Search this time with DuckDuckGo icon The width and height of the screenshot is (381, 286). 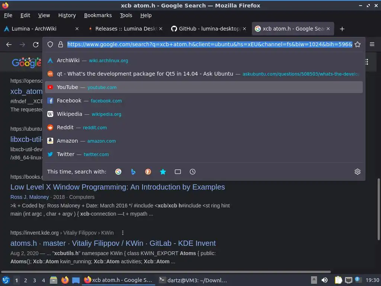pyautogui.click(x=148, y=172)
